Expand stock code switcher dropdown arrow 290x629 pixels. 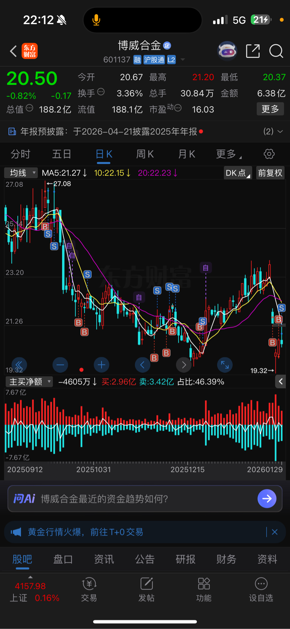[x=183, y=60]
